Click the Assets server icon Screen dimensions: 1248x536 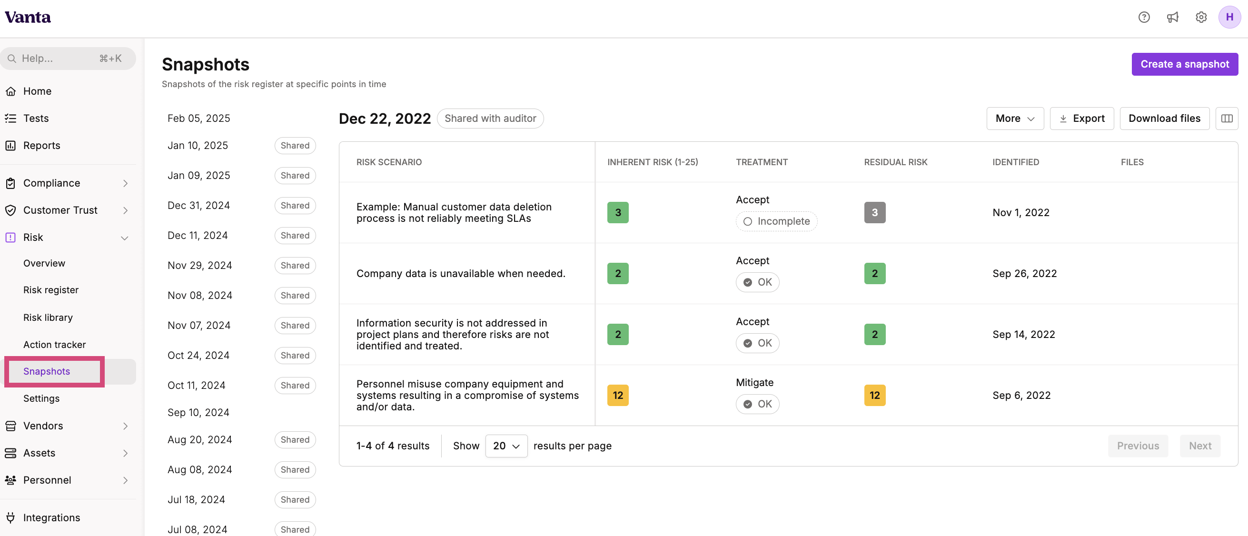pos(10,453)
